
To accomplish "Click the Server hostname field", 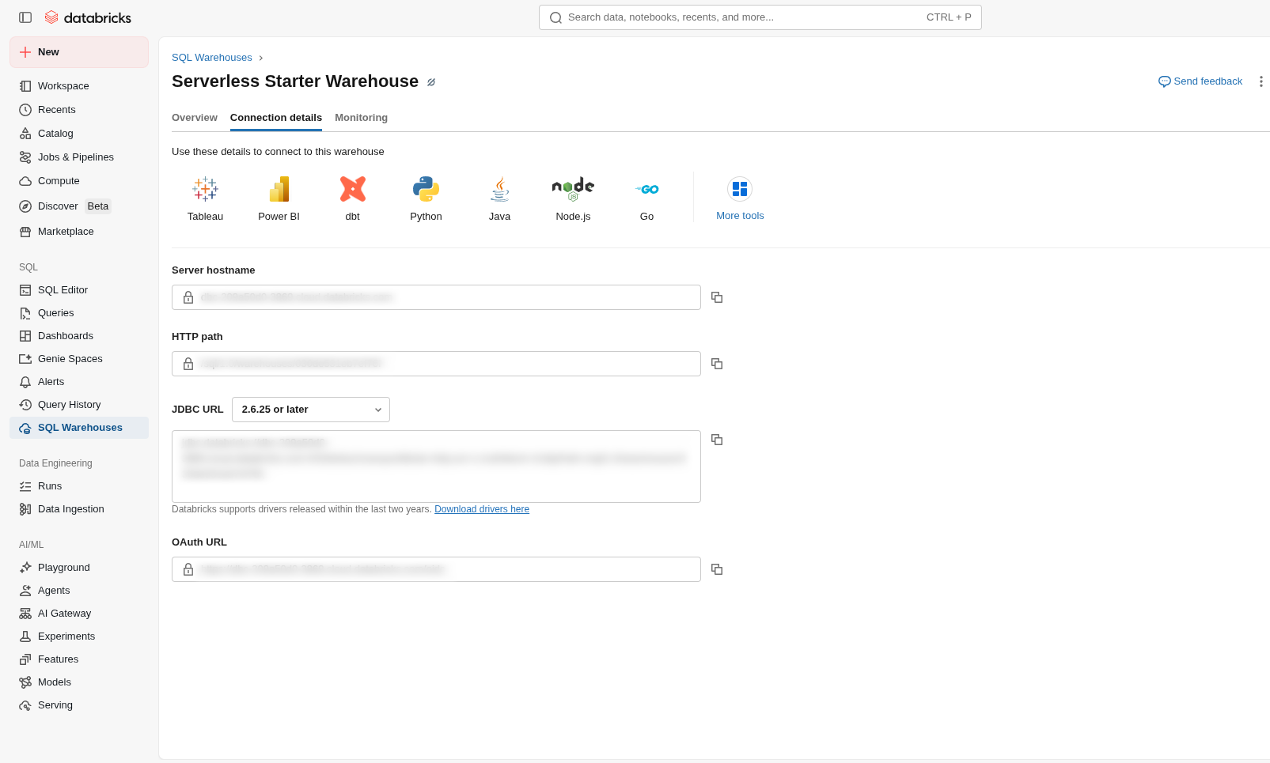I will click(x=436, y=297).
